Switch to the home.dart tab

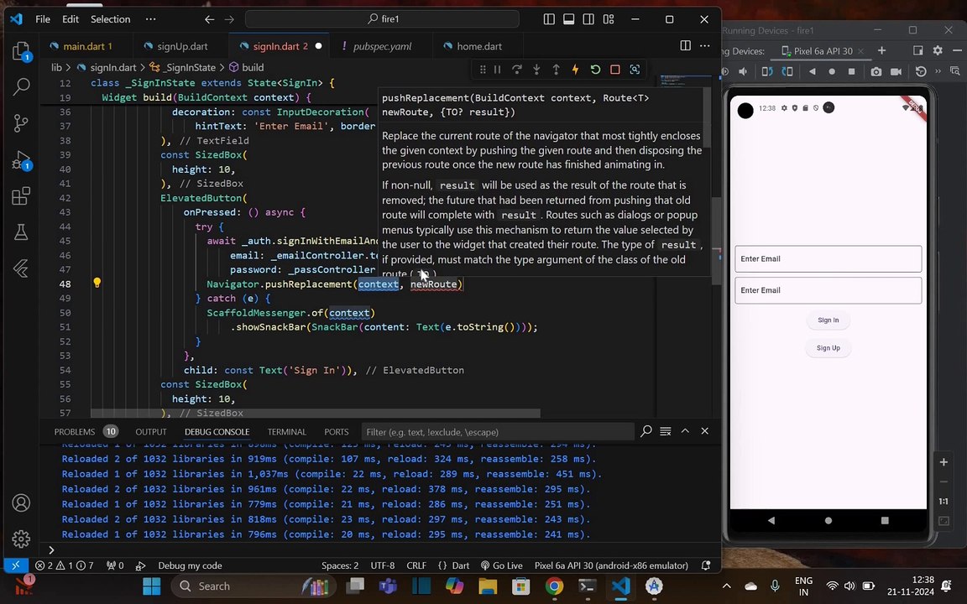478,46
